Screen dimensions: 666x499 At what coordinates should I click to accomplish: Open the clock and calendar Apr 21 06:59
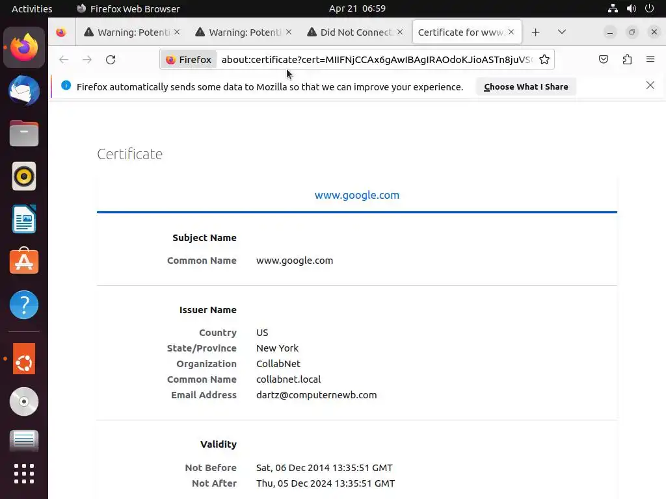[357, 8]
